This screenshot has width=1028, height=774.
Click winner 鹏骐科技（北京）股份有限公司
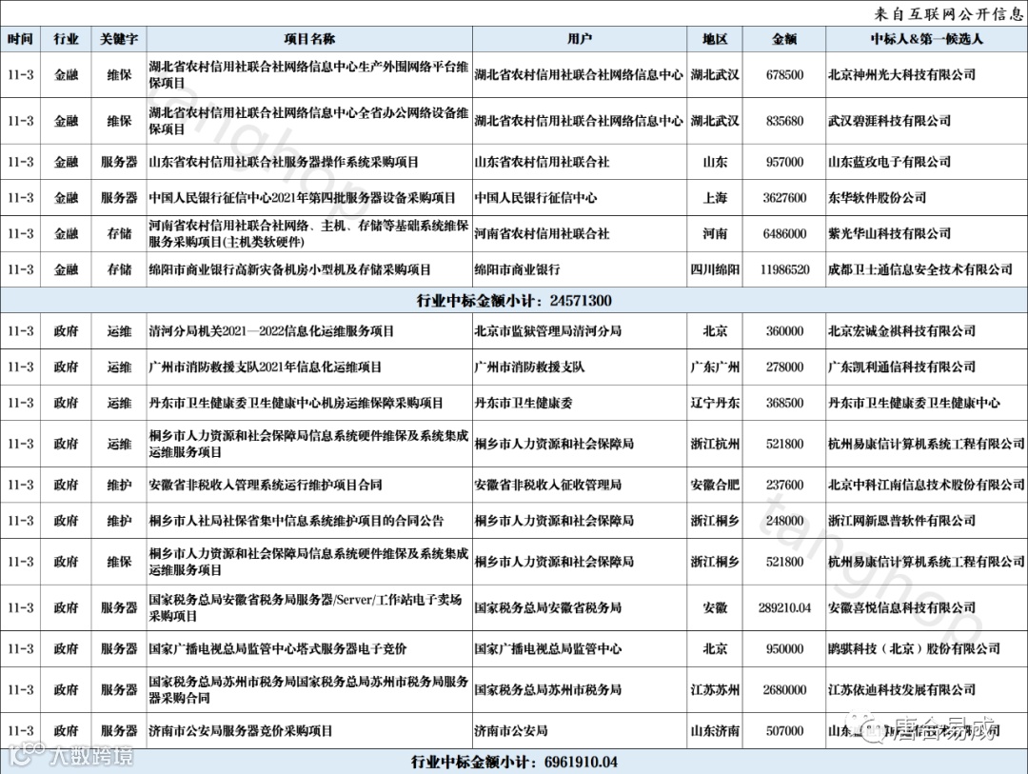[914, 648]
